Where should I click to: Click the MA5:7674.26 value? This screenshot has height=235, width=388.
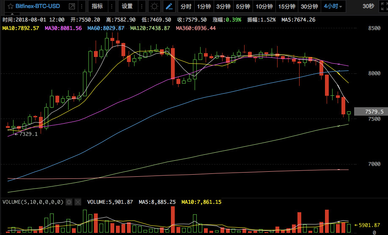[x=298, y=20]
